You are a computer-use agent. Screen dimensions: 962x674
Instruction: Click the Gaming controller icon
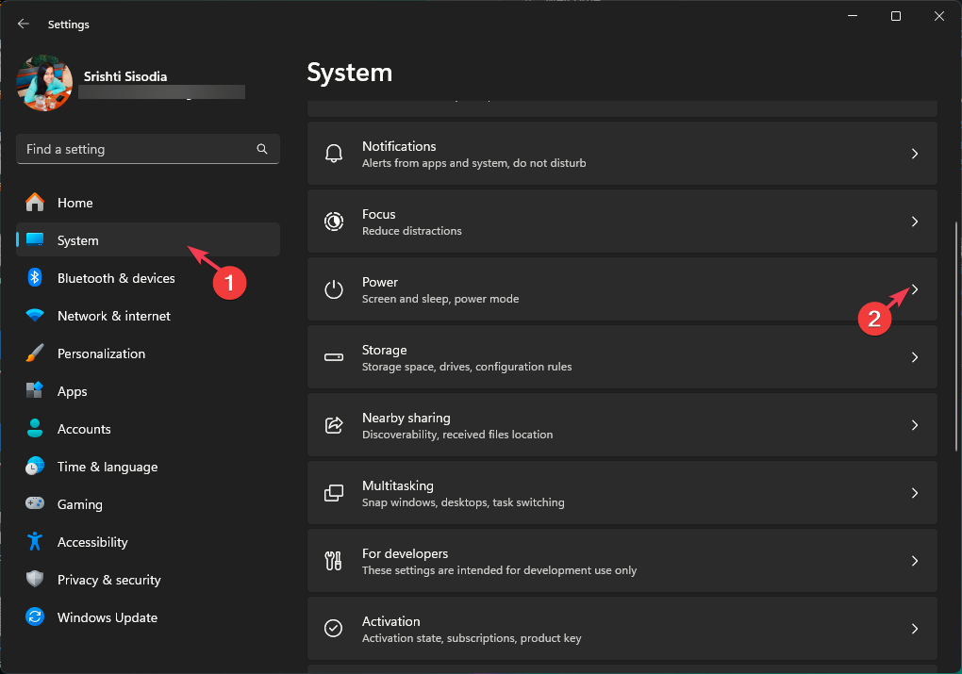click(x=35, y=504)
